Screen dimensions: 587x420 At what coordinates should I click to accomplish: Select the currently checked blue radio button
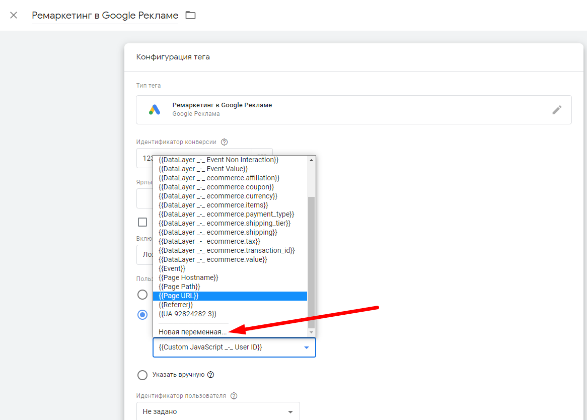click(x=142, y=315)
